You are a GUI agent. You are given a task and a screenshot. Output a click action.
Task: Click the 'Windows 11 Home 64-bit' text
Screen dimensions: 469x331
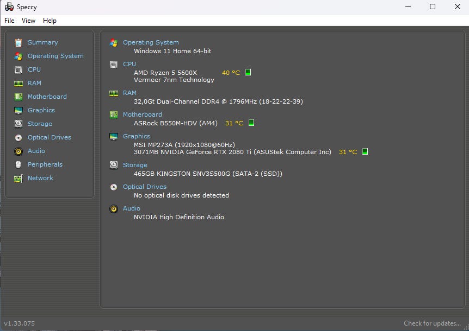pos(172,51)
